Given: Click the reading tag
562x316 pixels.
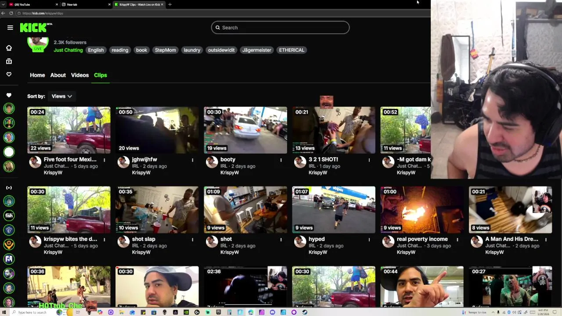Looking at the screenshot, I should pos(120,50).
